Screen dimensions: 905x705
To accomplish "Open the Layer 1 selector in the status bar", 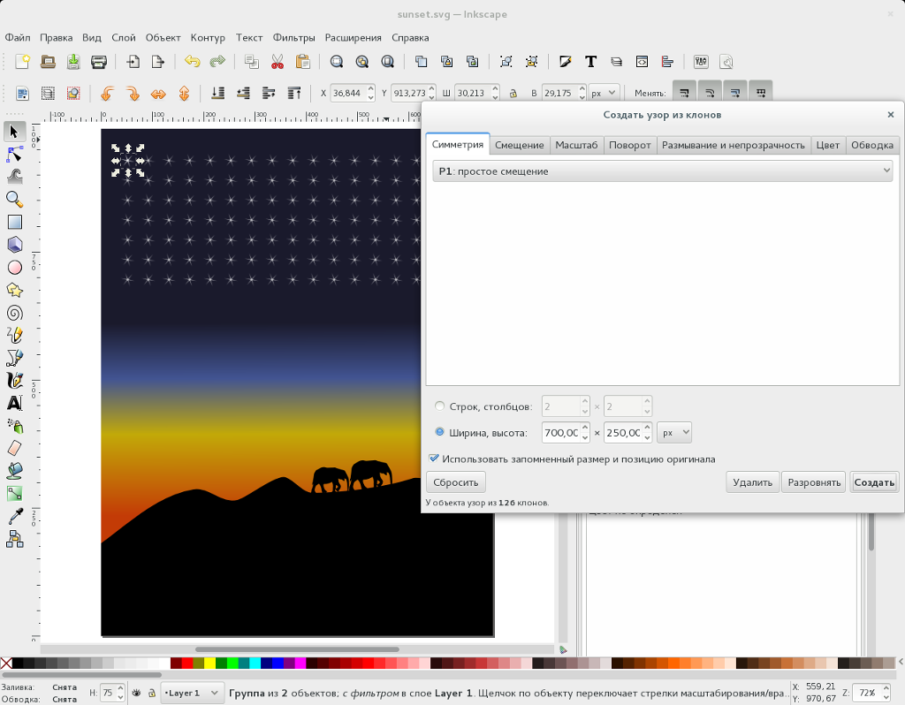I will click(x=191, y=693).
